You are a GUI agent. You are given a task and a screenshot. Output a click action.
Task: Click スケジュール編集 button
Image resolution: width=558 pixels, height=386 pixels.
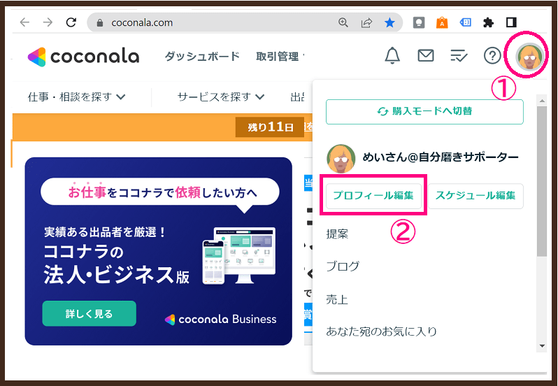tap(475, 195)
